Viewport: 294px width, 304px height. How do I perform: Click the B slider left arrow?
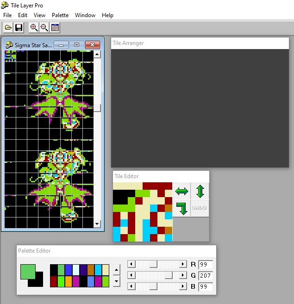[131, 286]
